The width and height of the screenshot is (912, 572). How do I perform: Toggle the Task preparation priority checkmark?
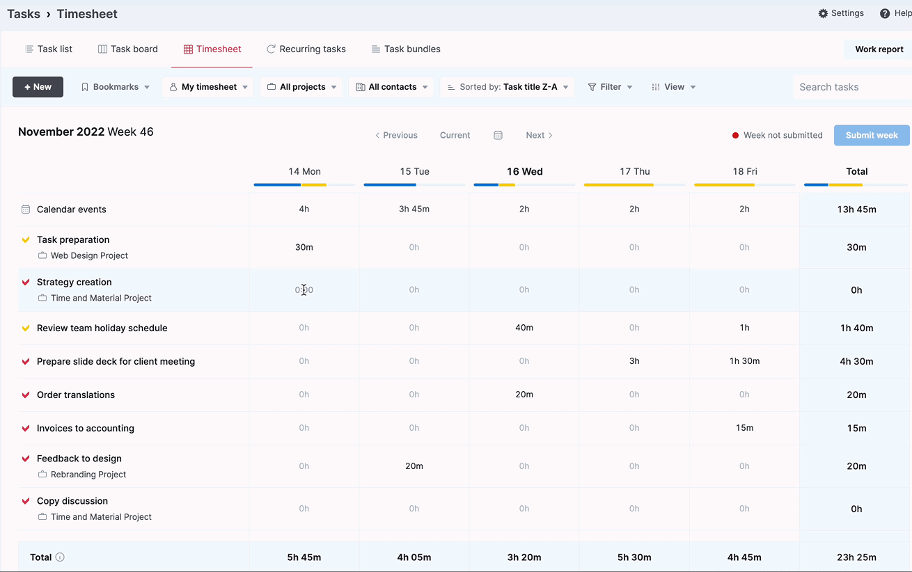click(x=26, y=240)
